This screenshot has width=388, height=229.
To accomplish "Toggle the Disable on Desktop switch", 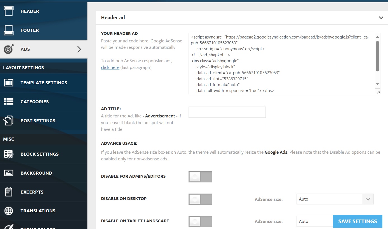I will (x=200, y=199).
